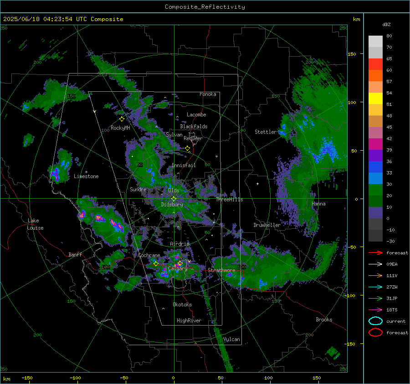Click the Strathmore city label

tap(221, 270)
